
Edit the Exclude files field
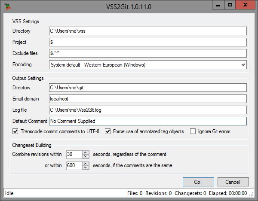(147, 53)
